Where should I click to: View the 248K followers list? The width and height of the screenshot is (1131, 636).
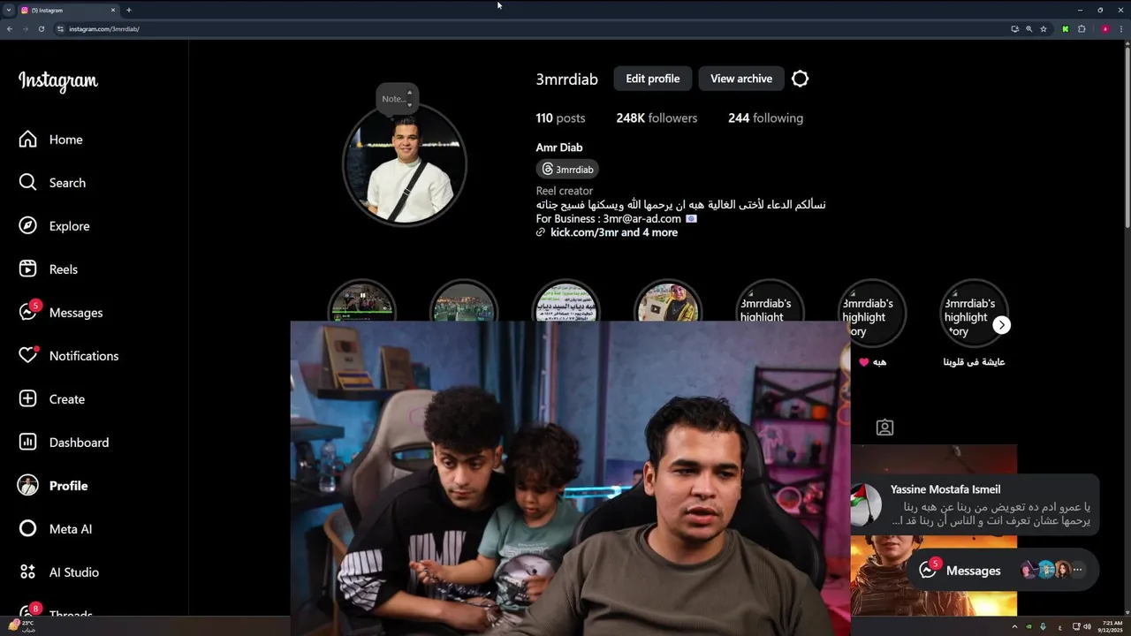tap(657, 118)
